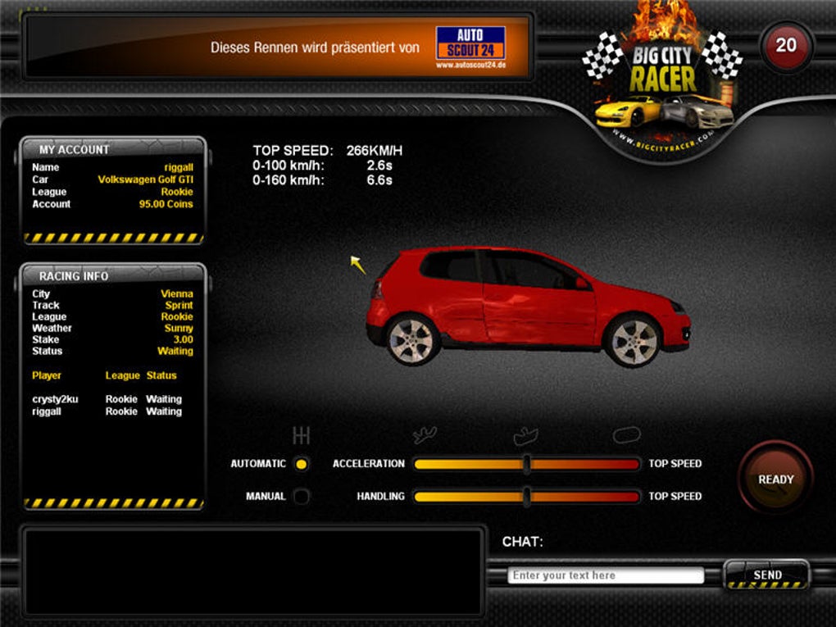Click the www.autoscout24.de link text

tap(470, 65)
